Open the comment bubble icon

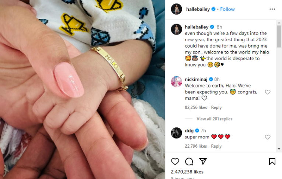click(189, 162)
